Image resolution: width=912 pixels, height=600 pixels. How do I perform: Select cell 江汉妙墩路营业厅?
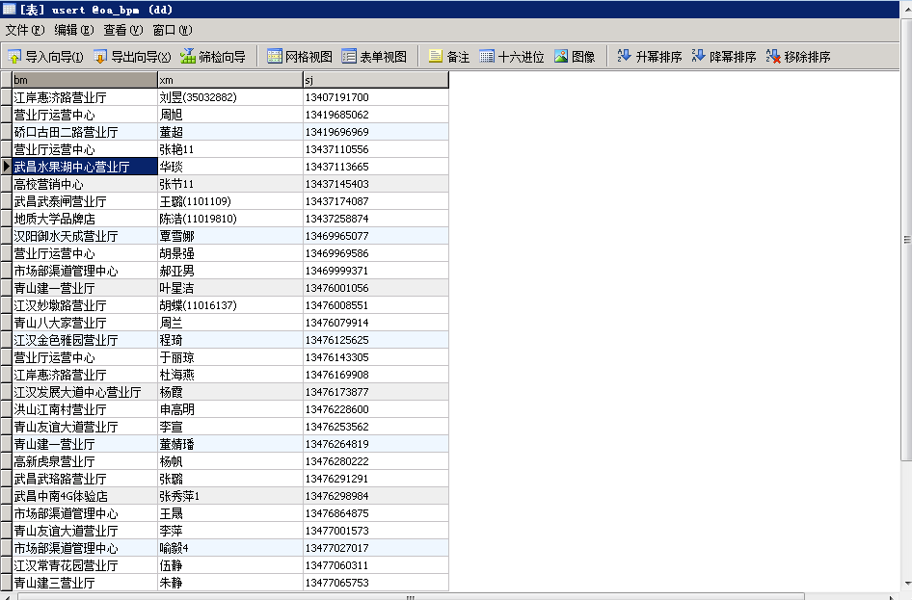[85, 305]
